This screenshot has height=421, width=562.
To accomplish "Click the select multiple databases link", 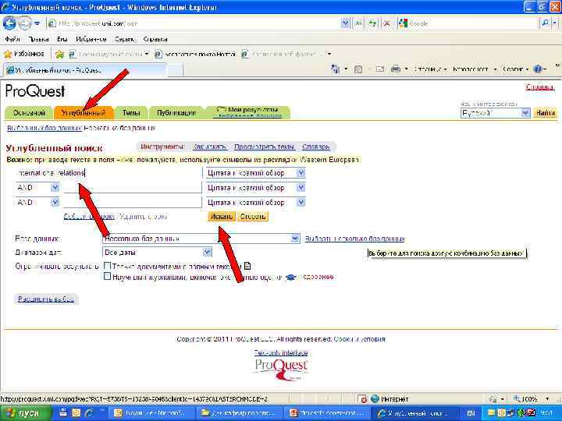I will point(355,239).
